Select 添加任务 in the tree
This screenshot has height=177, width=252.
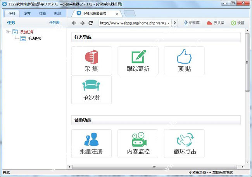tap(26, 32)
